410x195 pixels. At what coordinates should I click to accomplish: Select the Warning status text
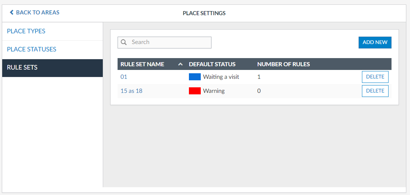[214, 91]
